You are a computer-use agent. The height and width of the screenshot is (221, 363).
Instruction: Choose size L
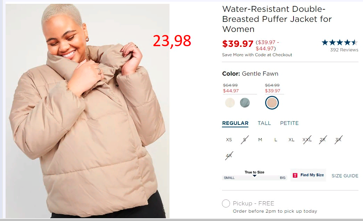click(x=276, y=139)
